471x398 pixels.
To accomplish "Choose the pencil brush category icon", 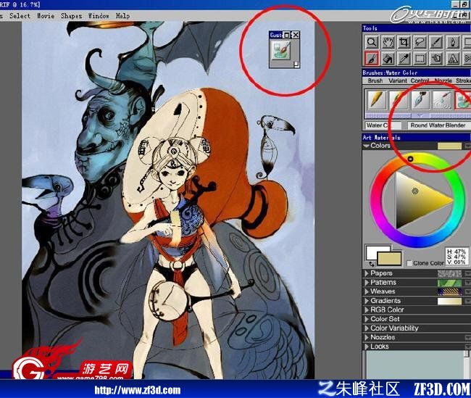I will tap(376, 99).
